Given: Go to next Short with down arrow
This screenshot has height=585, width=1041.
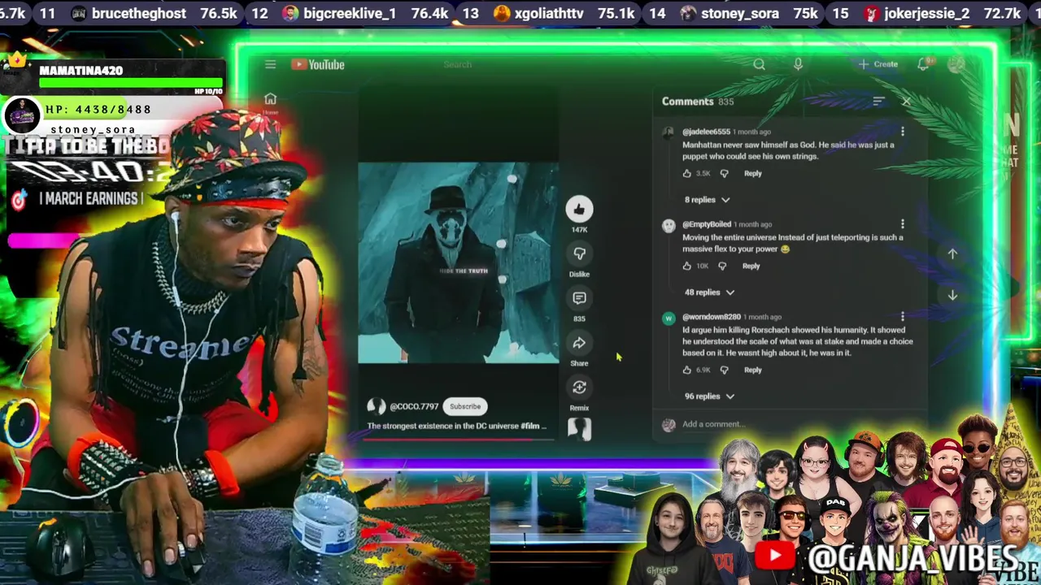Looking at the screenshot, I should point(952,295).
